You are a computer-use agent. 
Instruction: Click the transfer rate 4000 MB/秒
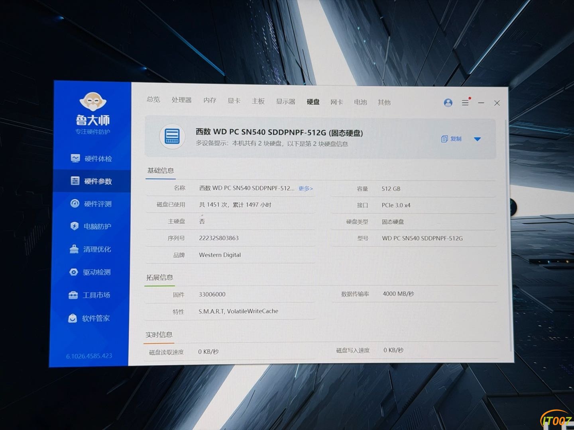tap(398, 294)
